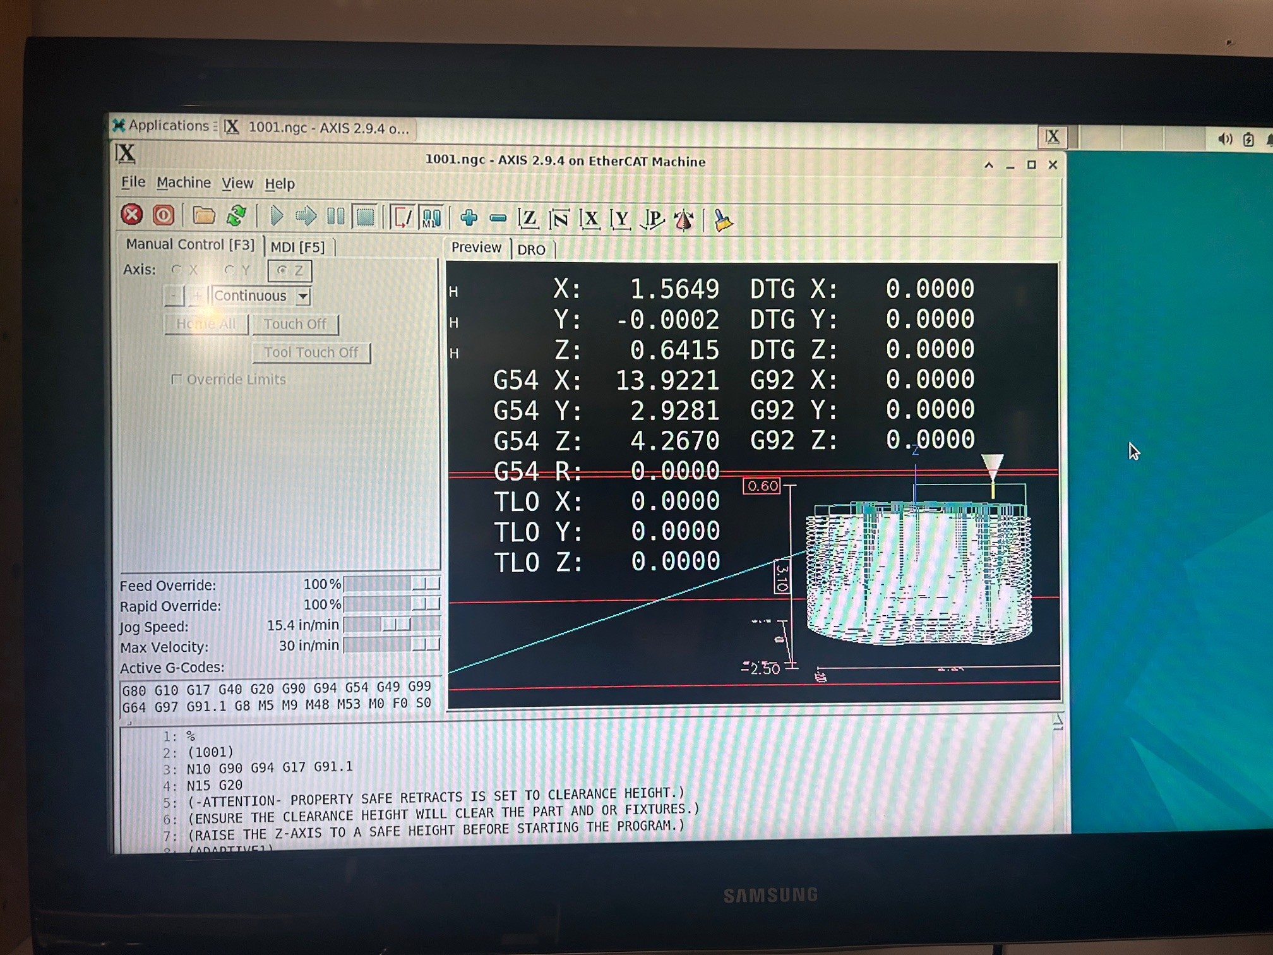Click the Home All button
The image size is (1273, 955).
[x=206, y=324]
